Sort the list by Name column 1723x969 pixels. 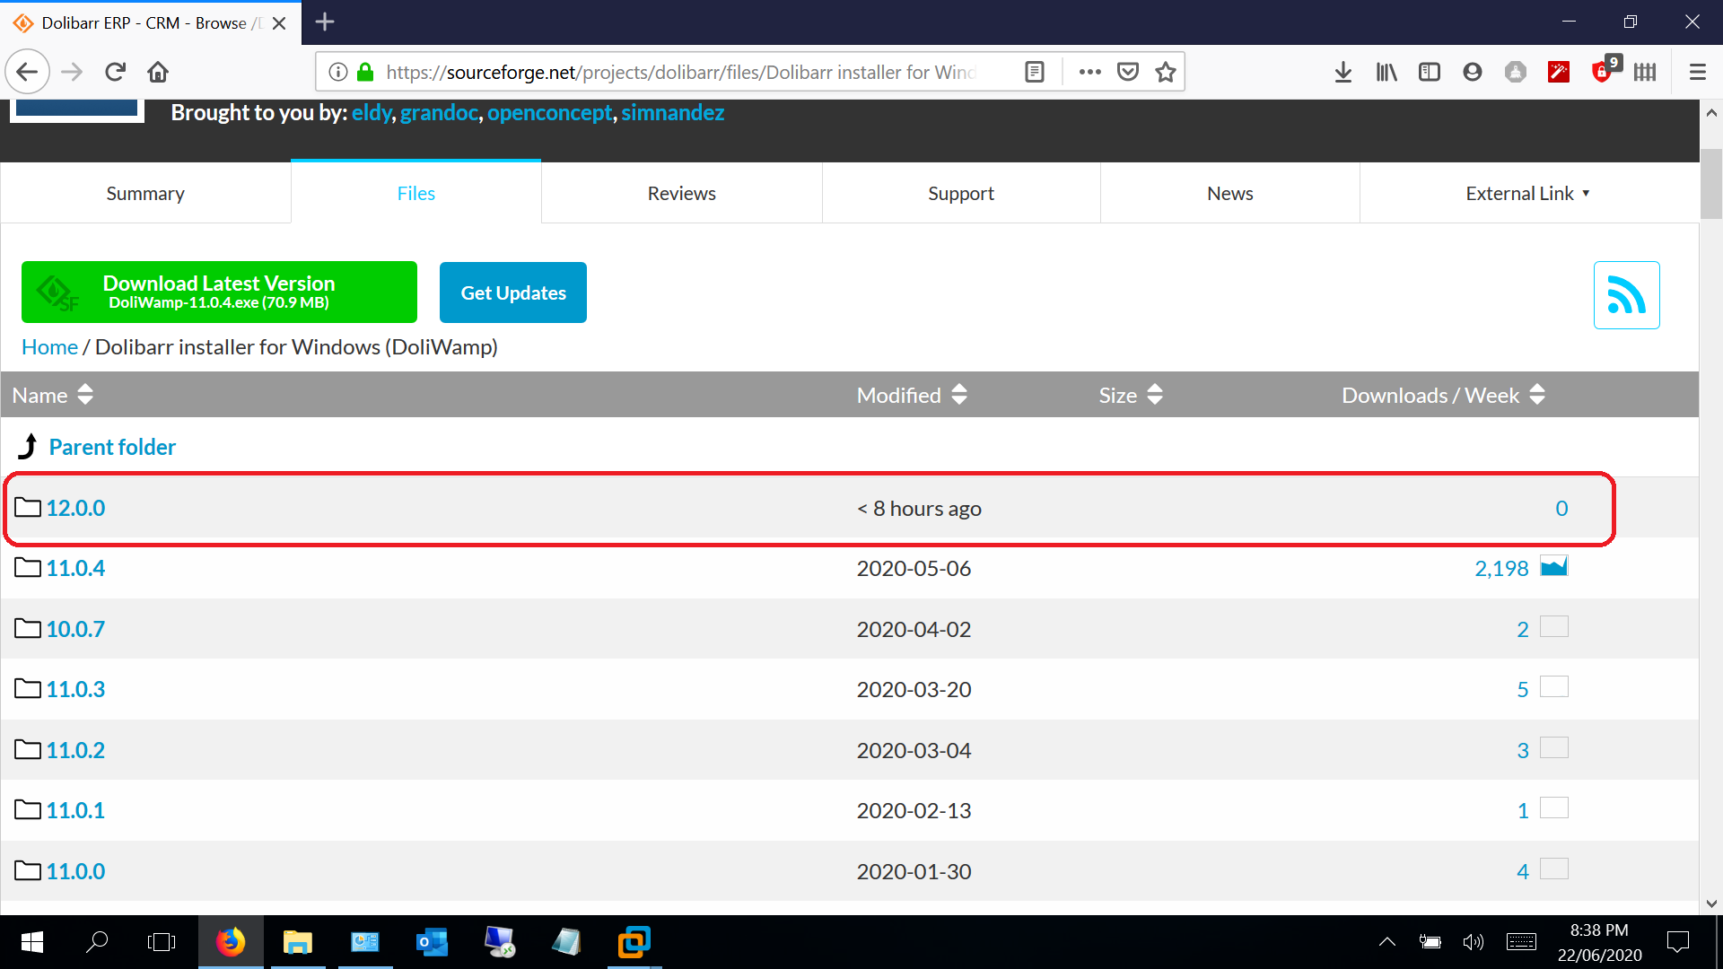52,395
